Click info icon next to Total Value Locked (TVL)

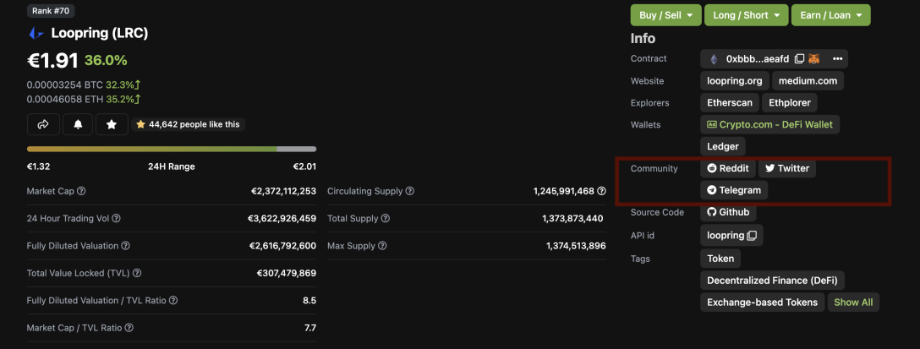[x=137, y=273]
